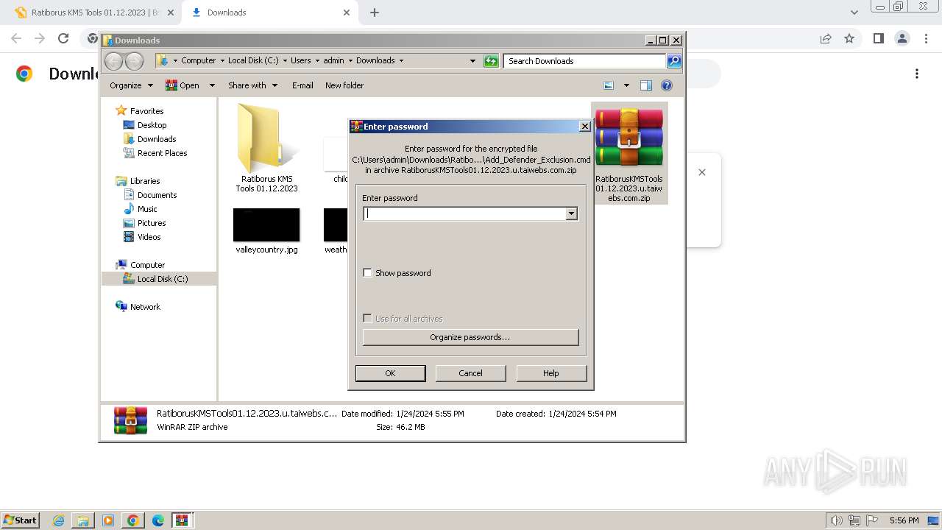Select Computer in the navigation pane
Viewport: 942px width, 530px height.
[147, 265]
